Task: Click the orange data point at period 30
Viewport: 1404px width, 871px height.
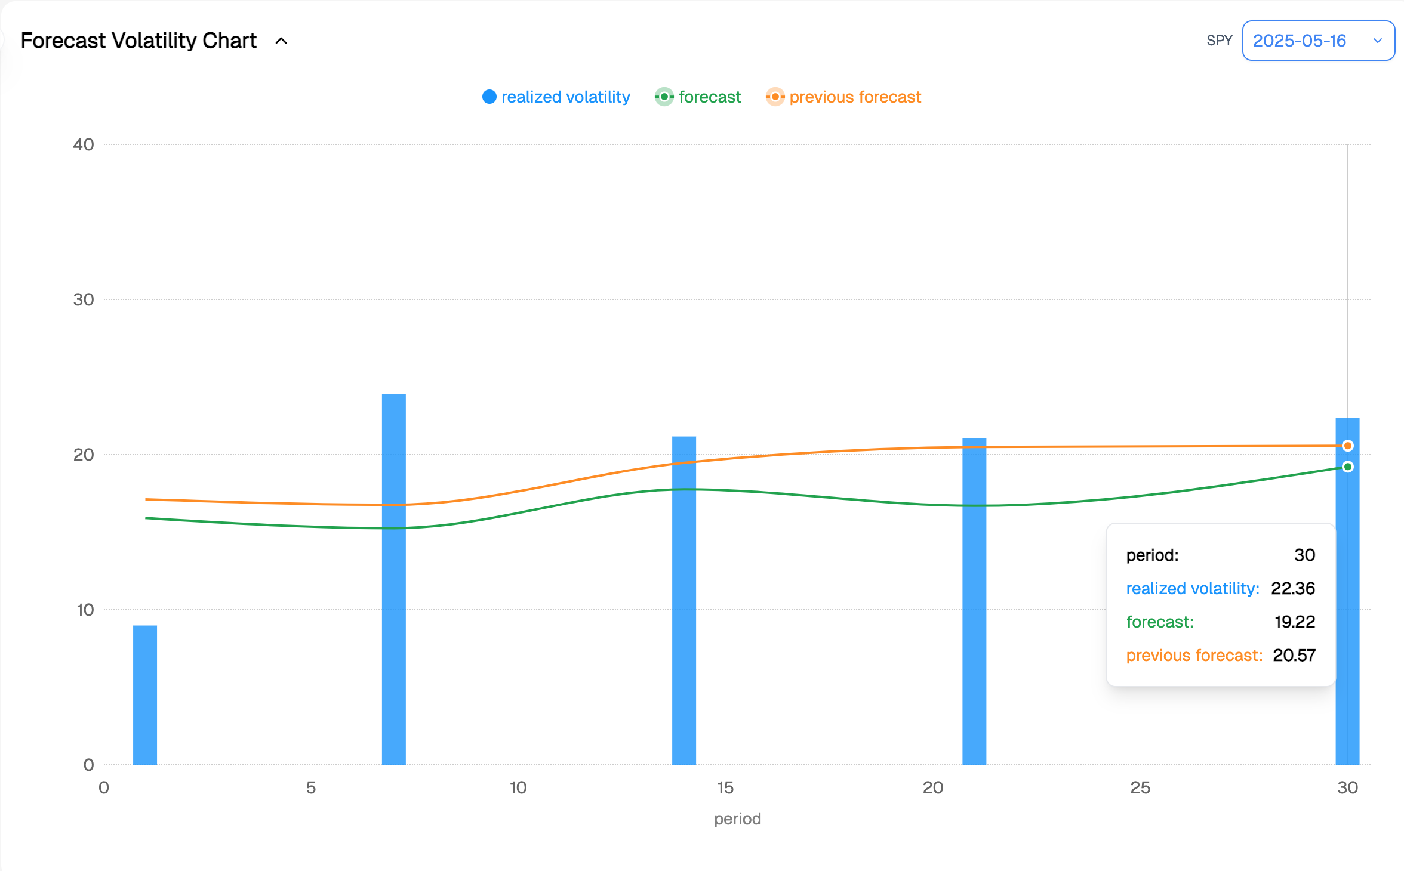Action: (1347, 446)
